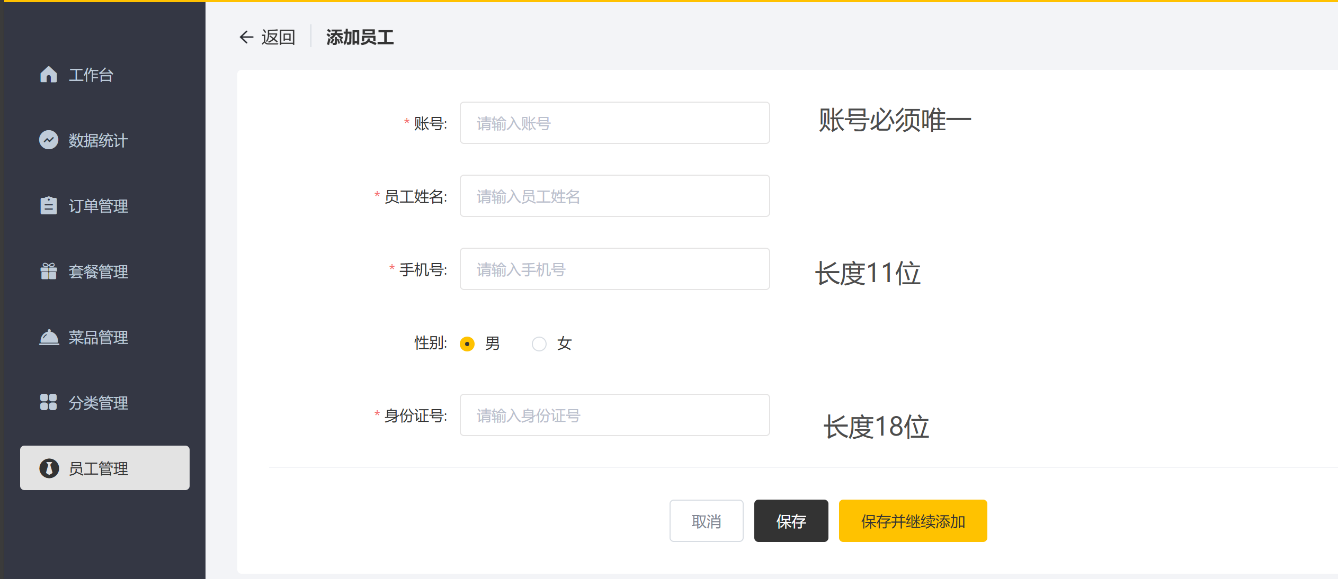The width and height of the screenshot is (1338, 579).
Task: Focus the 账号 input field
Action: coord(614,123)
